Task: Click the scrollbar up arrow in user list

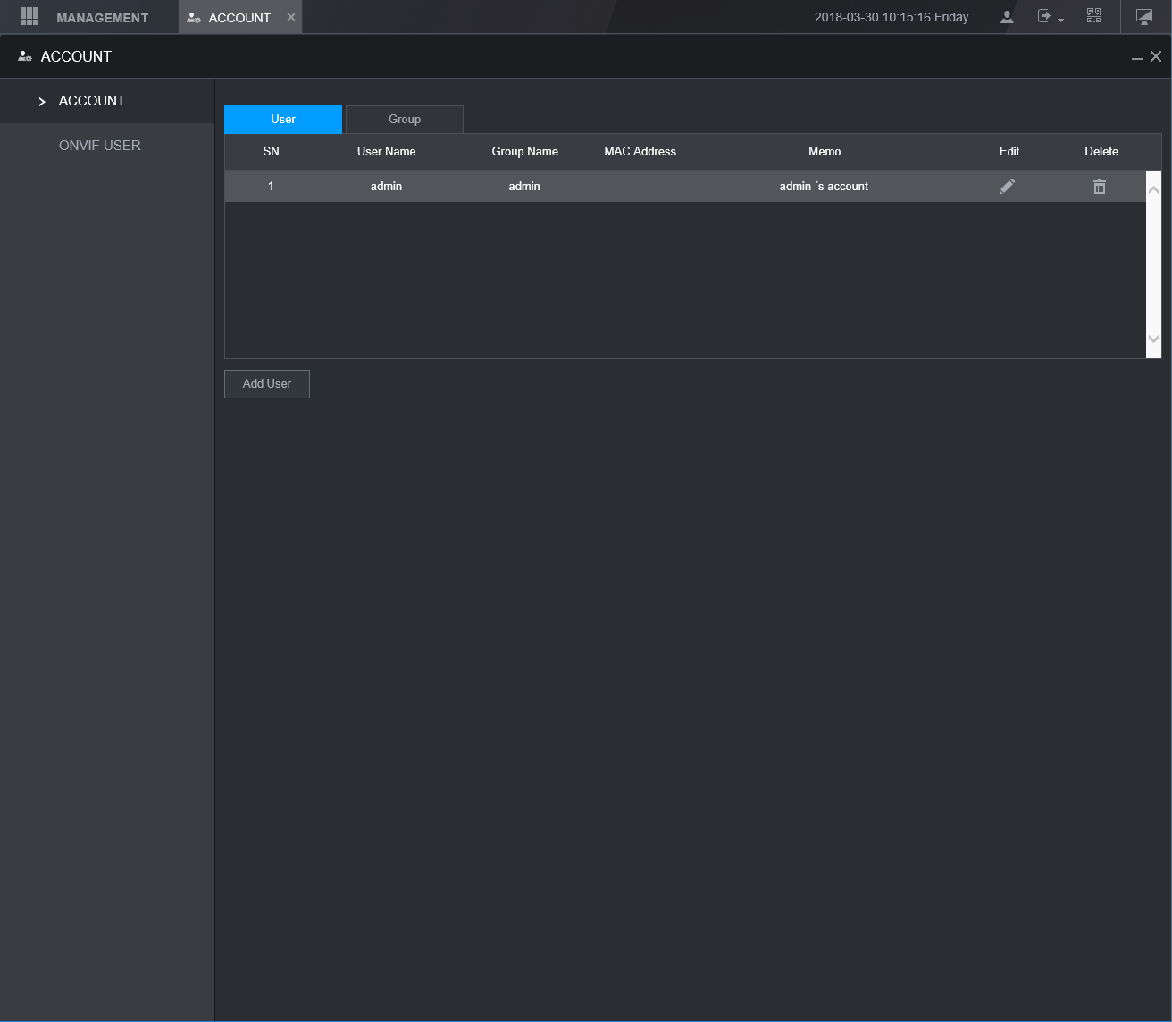Action: [1153, 189]
